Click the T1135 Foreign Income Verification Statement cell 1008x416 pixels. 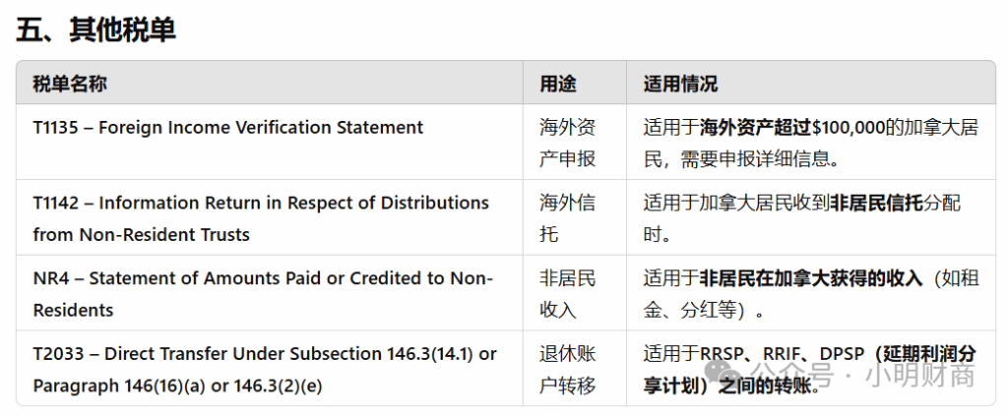(x=228, y=127)
